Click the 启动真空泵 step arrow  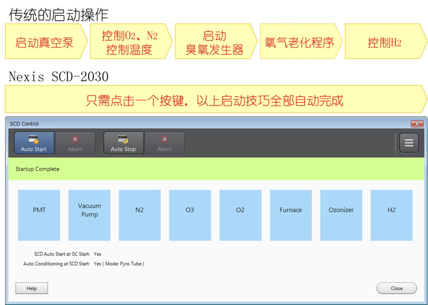[x=44, y=42]
